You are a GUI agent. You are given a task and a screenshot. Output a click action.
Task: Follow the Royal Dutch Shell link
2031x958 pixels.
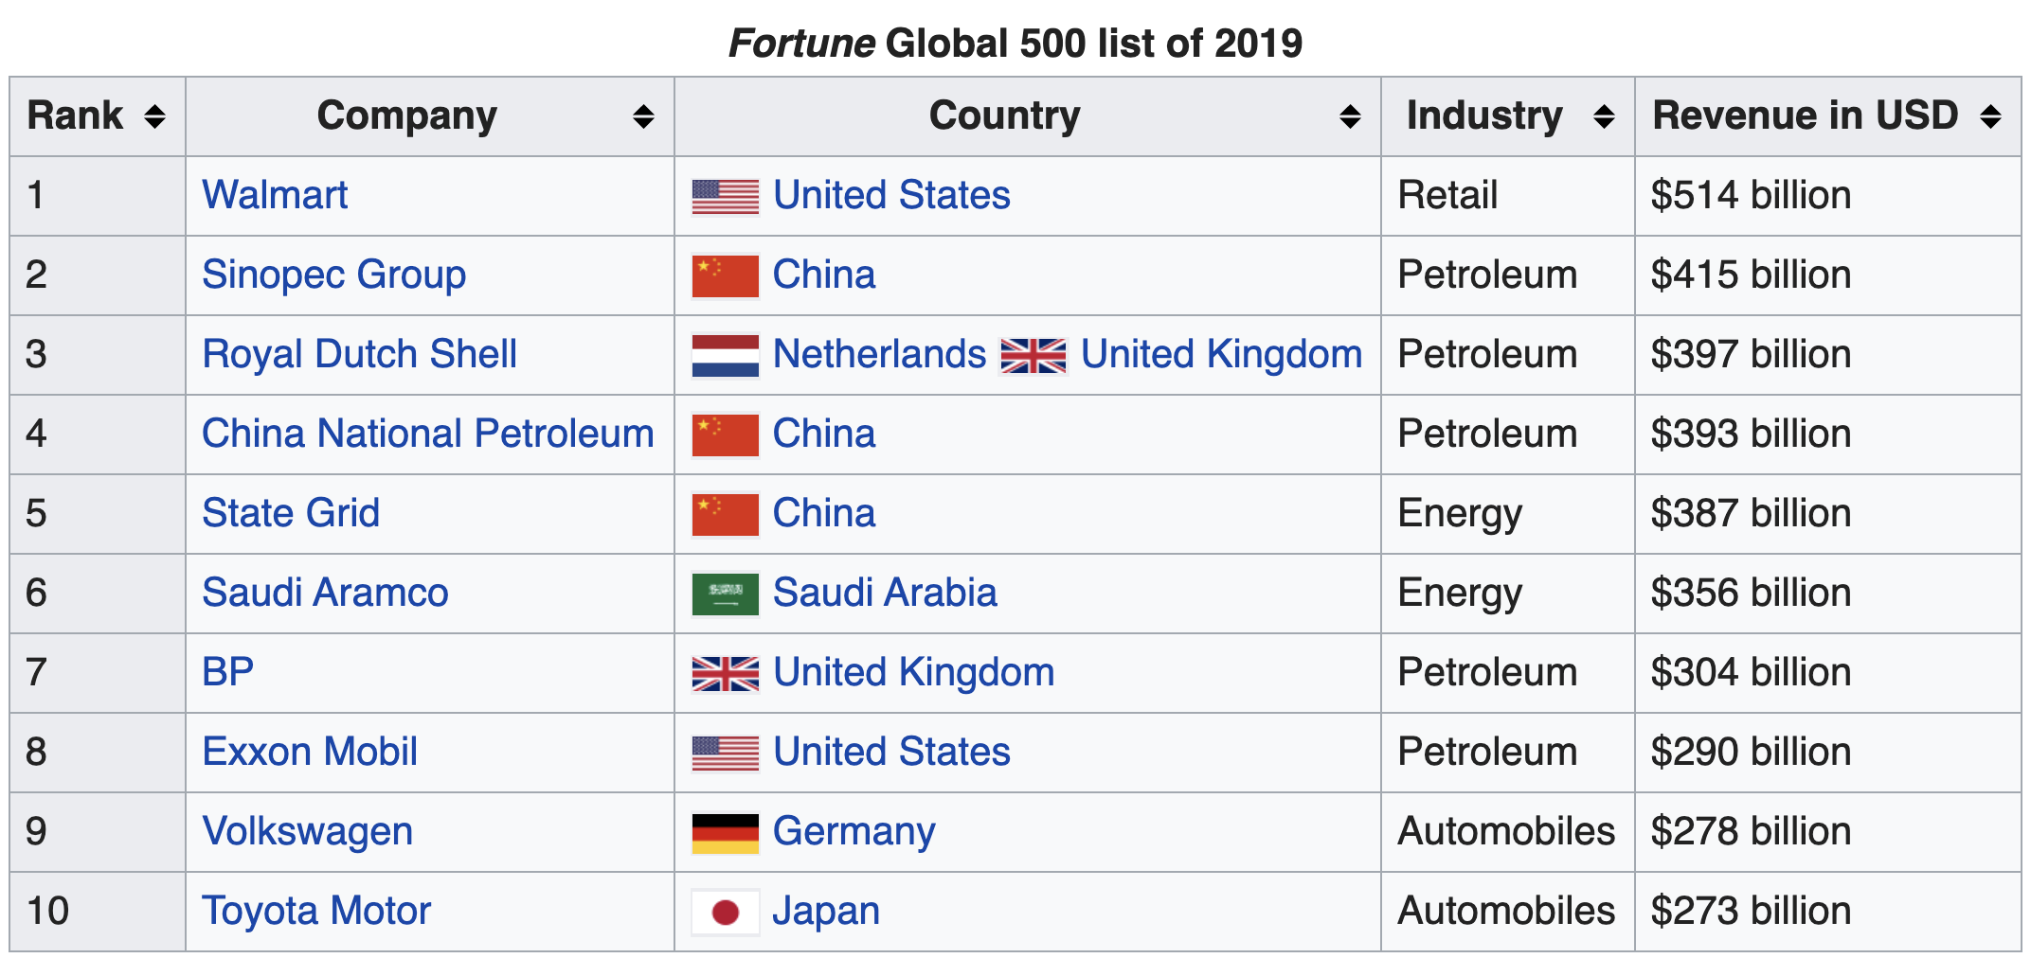[x=359, y=354]
